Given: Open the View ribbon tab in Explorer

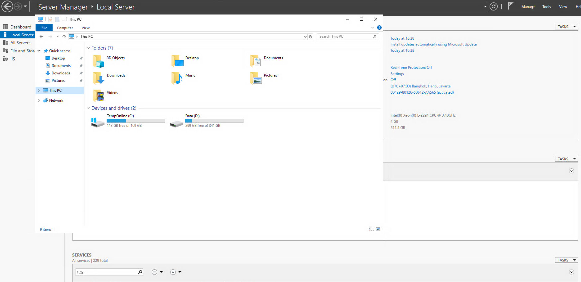Looking at the screenshot, I should [x=86, y=28].
